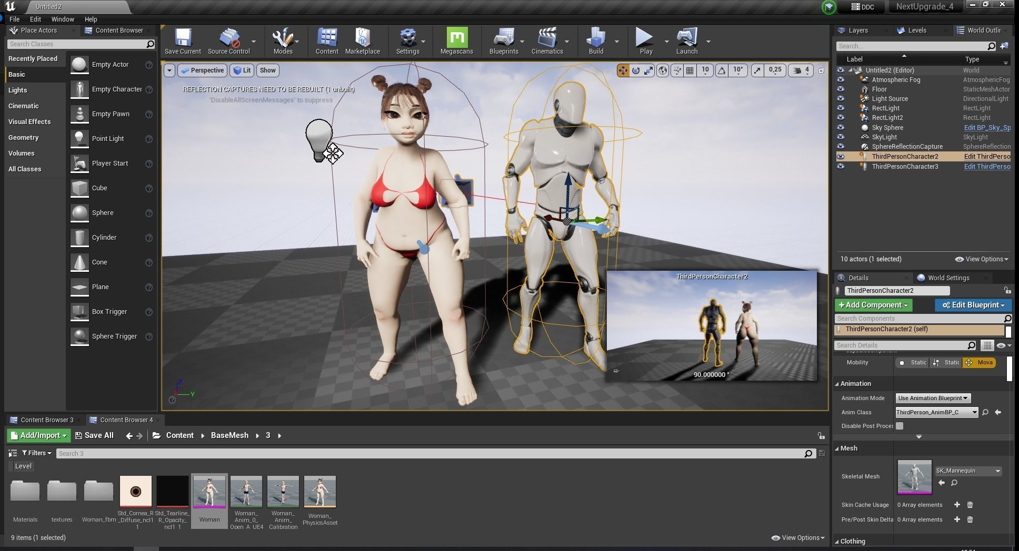
Task: Toggle grid snapping icon in viewport
Action: coord(690,70)
